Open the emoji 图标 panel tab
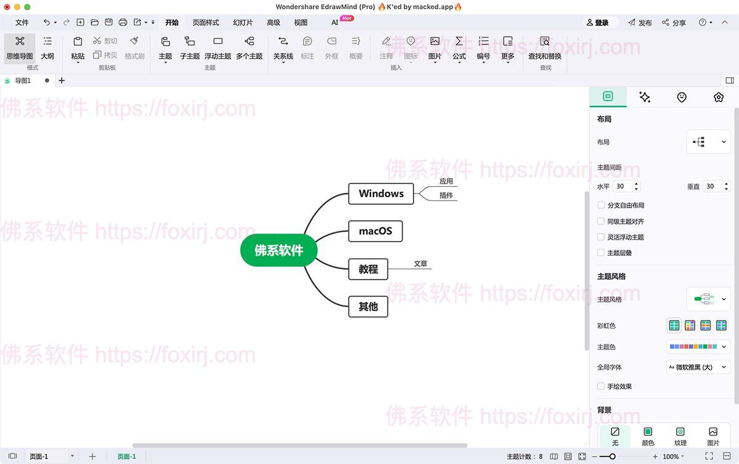This screenshot has width=739, height=464. (681, 97)
